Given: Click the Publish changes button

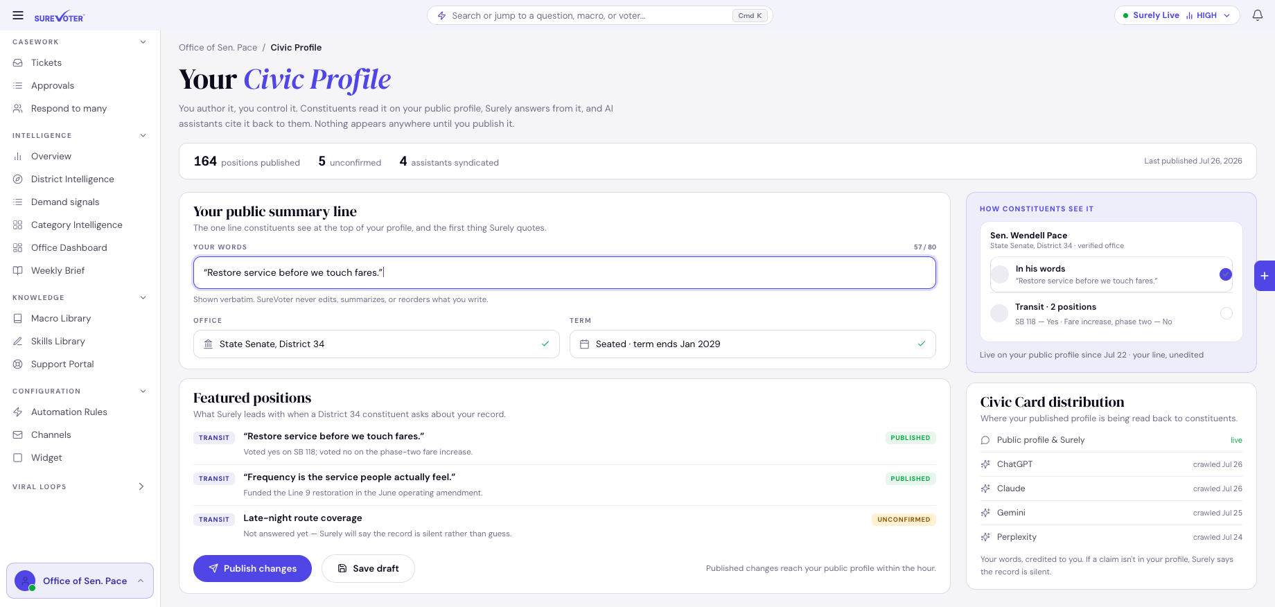Looking at the screenshot, I should [x=252, y=568].
